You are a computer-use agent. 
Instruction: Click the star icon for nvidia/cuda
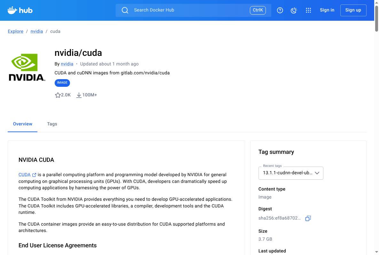pos(58,95)
